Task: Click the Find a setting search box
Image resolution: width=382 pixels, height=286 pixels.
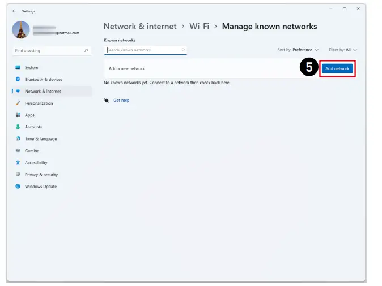Action: tap(50, 51)
